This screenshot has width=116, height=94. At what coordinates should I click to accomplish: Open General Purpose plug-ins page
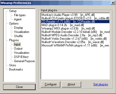click(x=24, y=61)
